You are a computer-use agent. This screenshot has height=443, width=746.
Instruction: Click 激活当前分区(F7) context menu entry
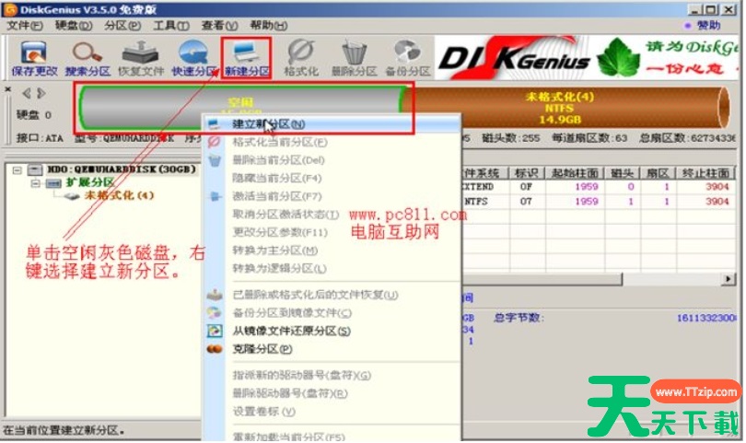(x=332, y=196)
